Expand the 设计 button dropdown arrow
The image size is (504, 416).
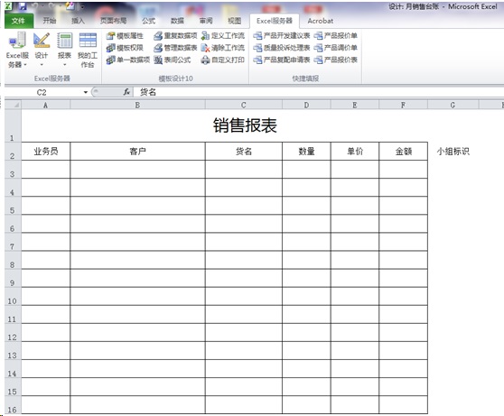42,65
